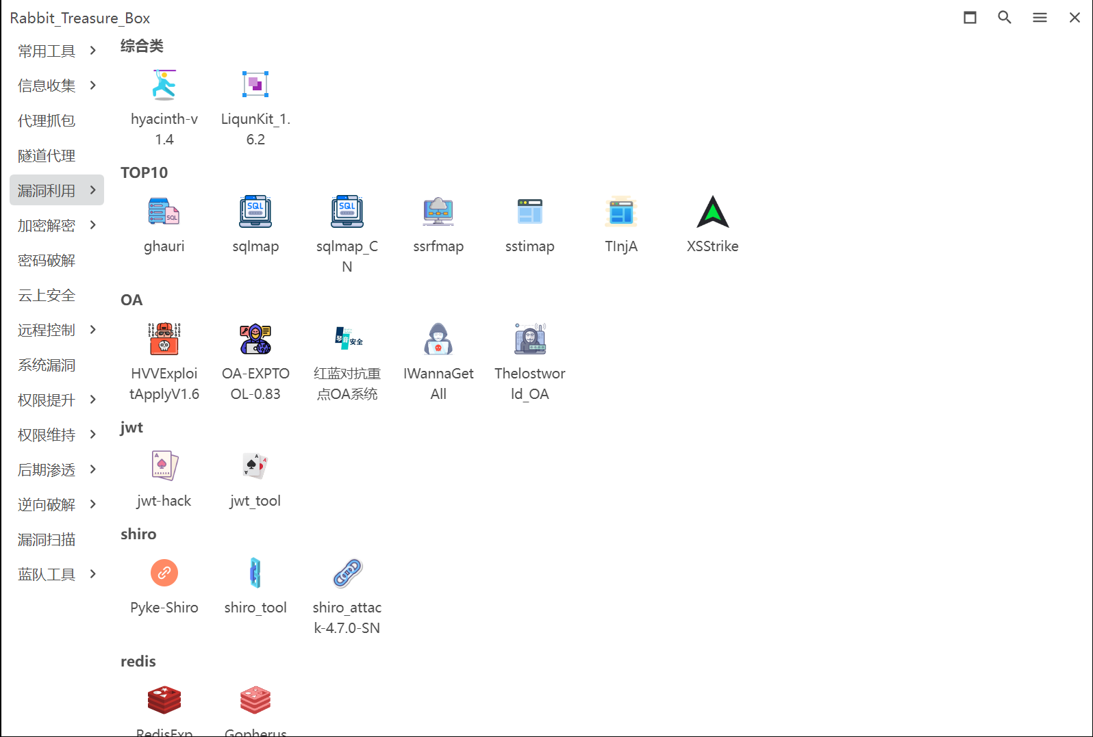The width and height of the screenshot is (1093, 737).
Task: Select the 常用工具 sidebar label
Action: pyautogui.click(x=47, y=51)
